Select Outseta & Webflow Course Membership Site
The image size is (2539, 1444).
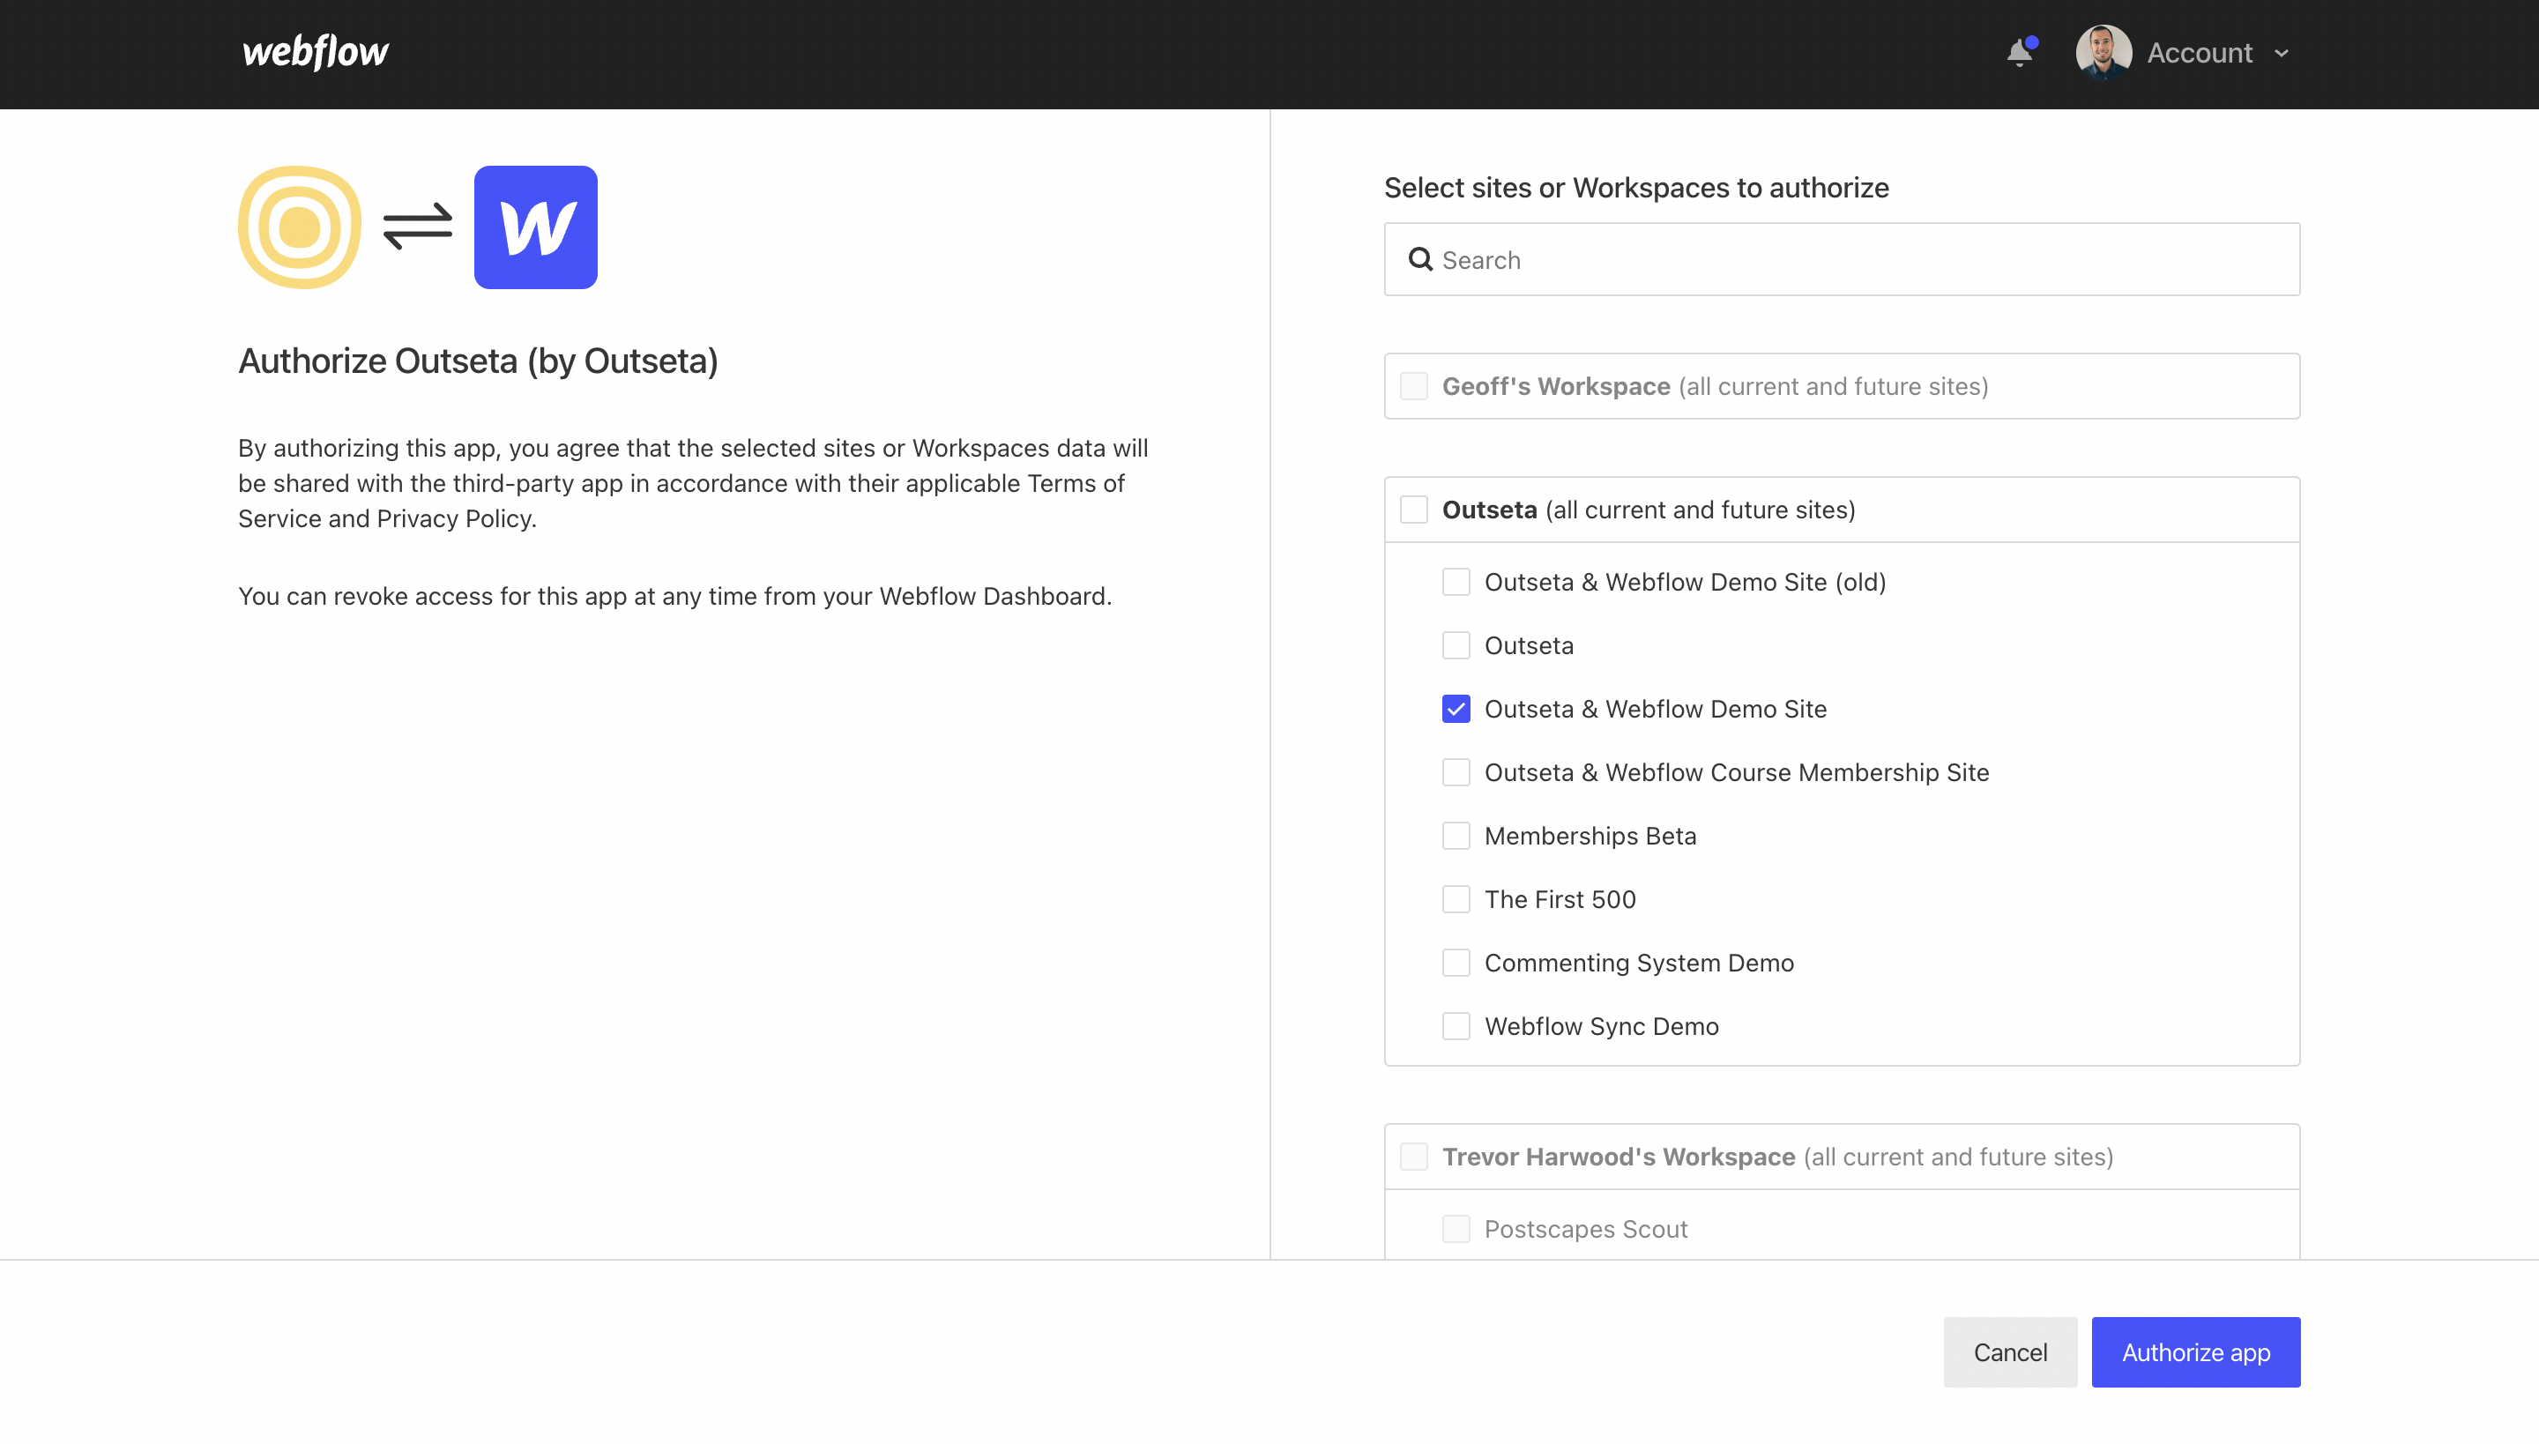pyautogui.click(x=1456, y=772)
